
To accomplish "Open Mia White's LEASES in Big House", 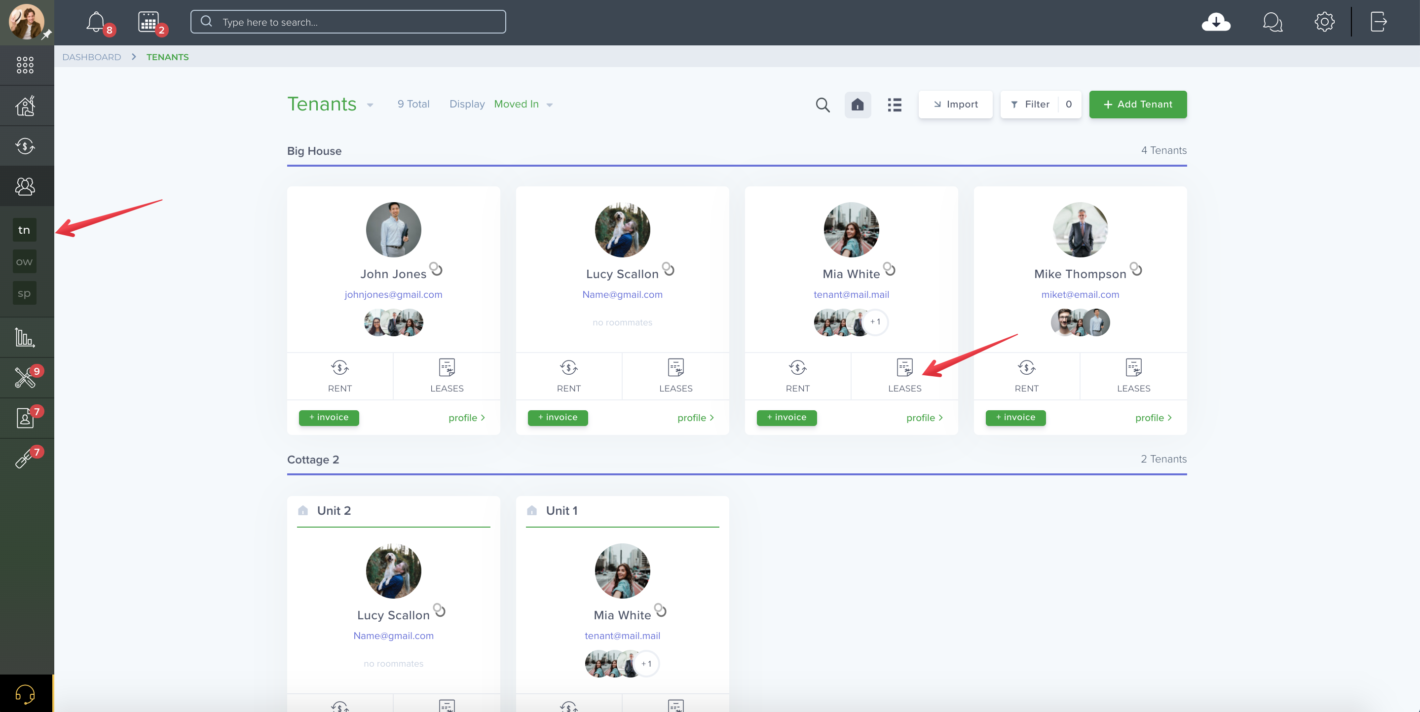I will [x=904, y=376].
